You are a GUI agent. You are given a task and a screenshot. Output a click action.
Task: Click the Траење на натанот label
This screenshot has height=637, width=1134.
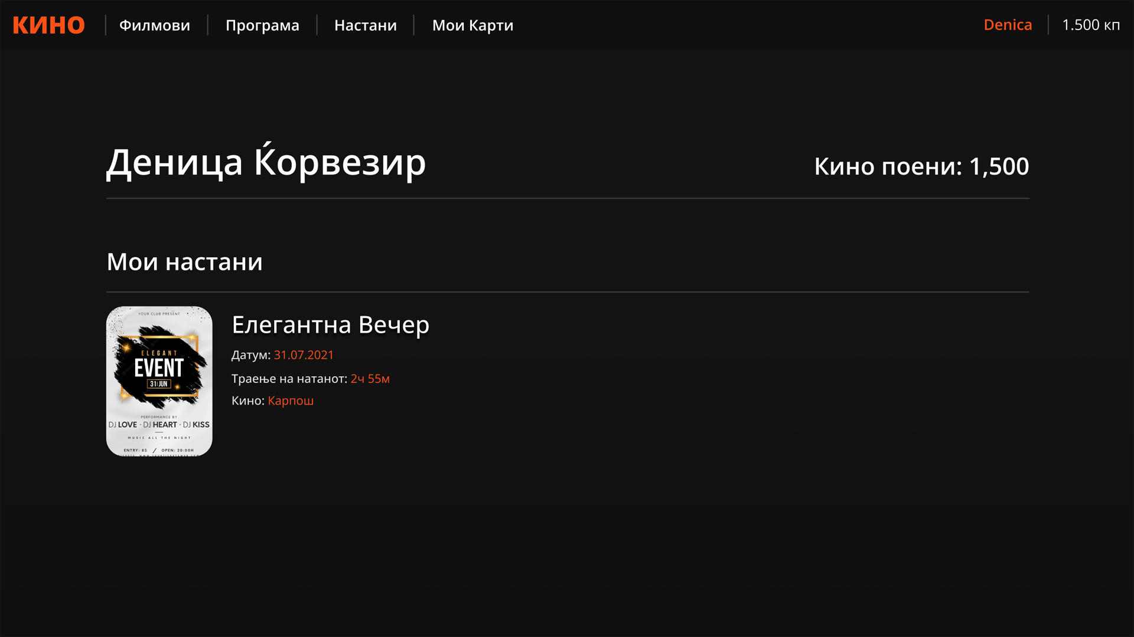coord(289,379)
